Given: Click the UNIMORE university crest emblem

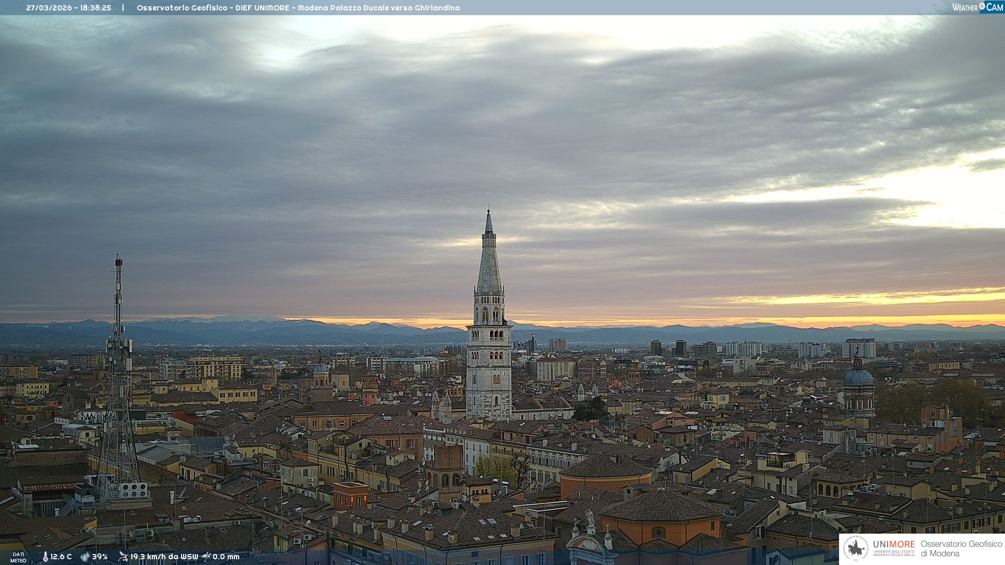Looking at the screenshot, I should [x=856, y=549].
